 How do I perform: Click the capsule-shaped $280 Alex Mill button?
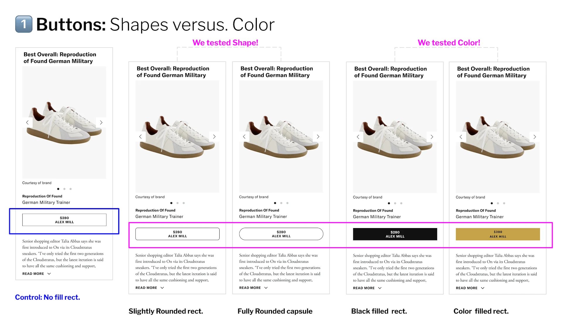tap(281, 234)
